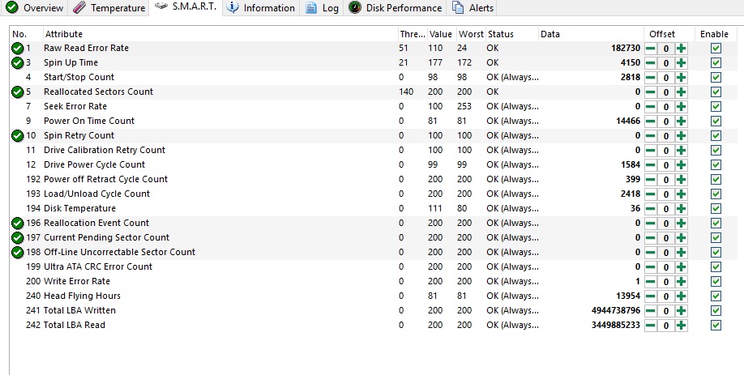This screenshot has height=375, width=744.
Task: Click offset value field for Drive Calibration Retry Count
Action: [666, 151]
